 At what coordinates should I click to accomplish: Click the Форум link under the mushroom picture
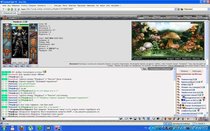pos(178,59)
